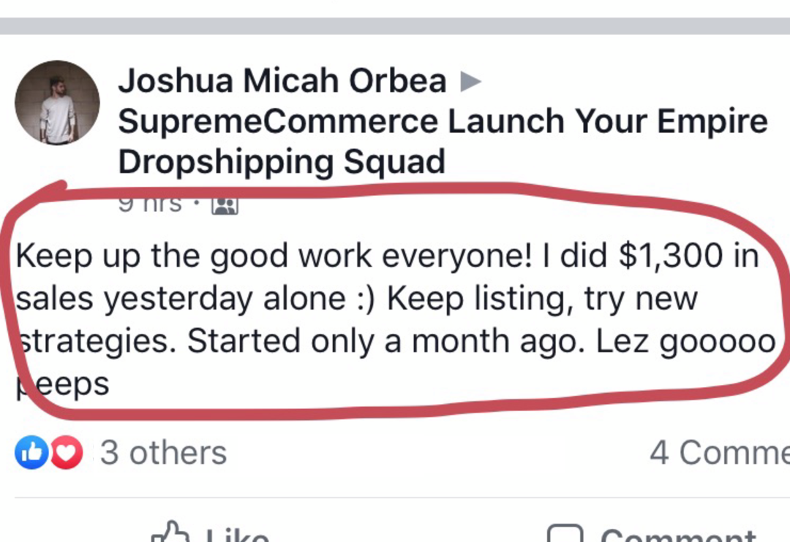Open Joshua Micah Orbea's profile picture
The width and height of the screenshot is (790, 542).
57,102
